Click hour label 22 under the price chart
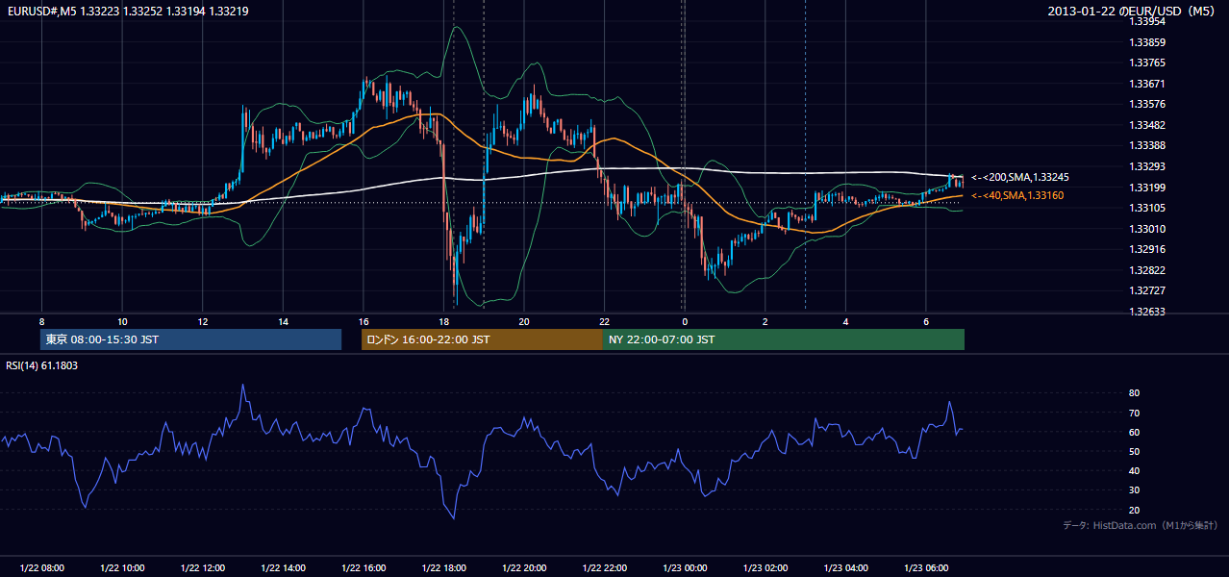1229x577 pixels. tap(604, 321)
